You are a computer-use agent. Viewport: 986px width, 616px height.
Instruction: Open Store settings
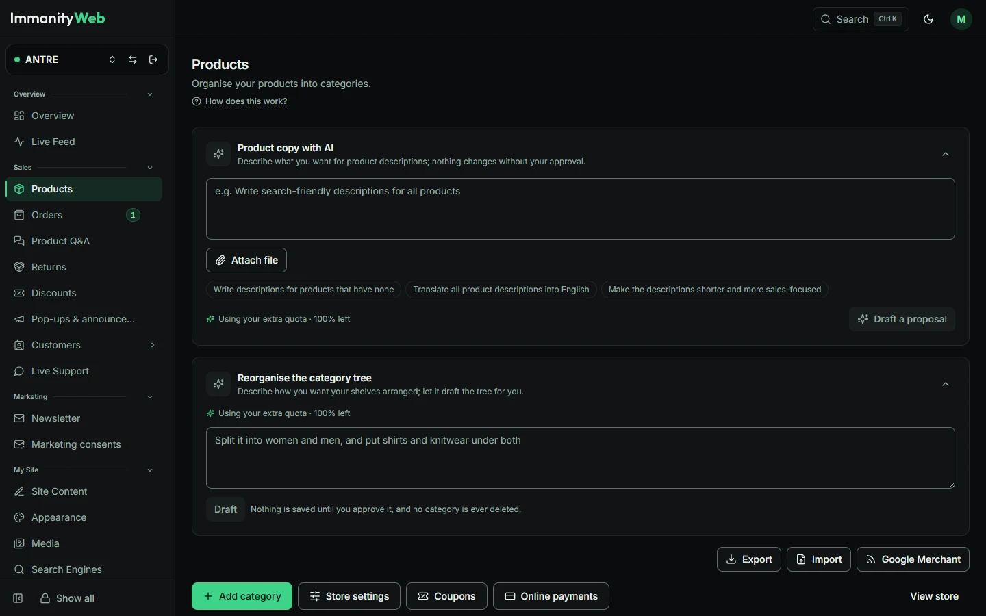point(349,596)
